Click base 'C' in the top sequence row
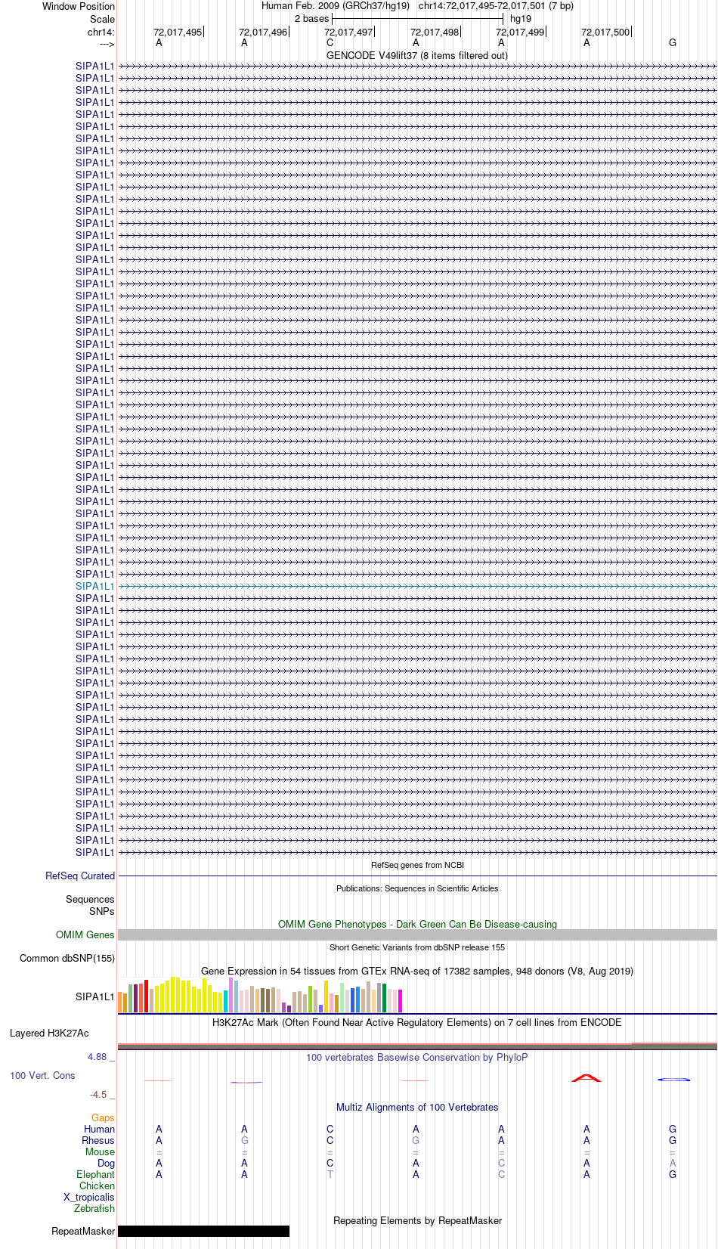The width and height of the screenshot is (718, 1249). coord(330,43)
